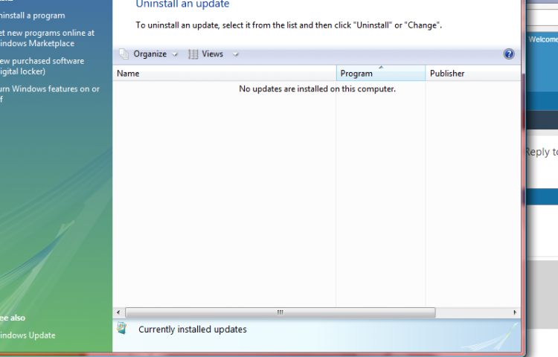This screenshot has width=558, height=357.
Task: Sort the list by Publisher column
Action: point(469,74)
